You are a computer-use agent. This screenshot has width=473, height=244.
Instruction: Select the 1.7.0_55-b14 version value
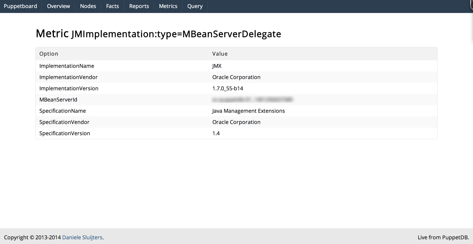228,88
